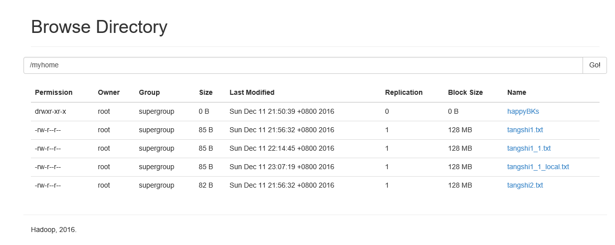This screenshot has height=245, width=615.
Task: Click the Owner column header
Action: pyautogui.click(x=109, y=92)
